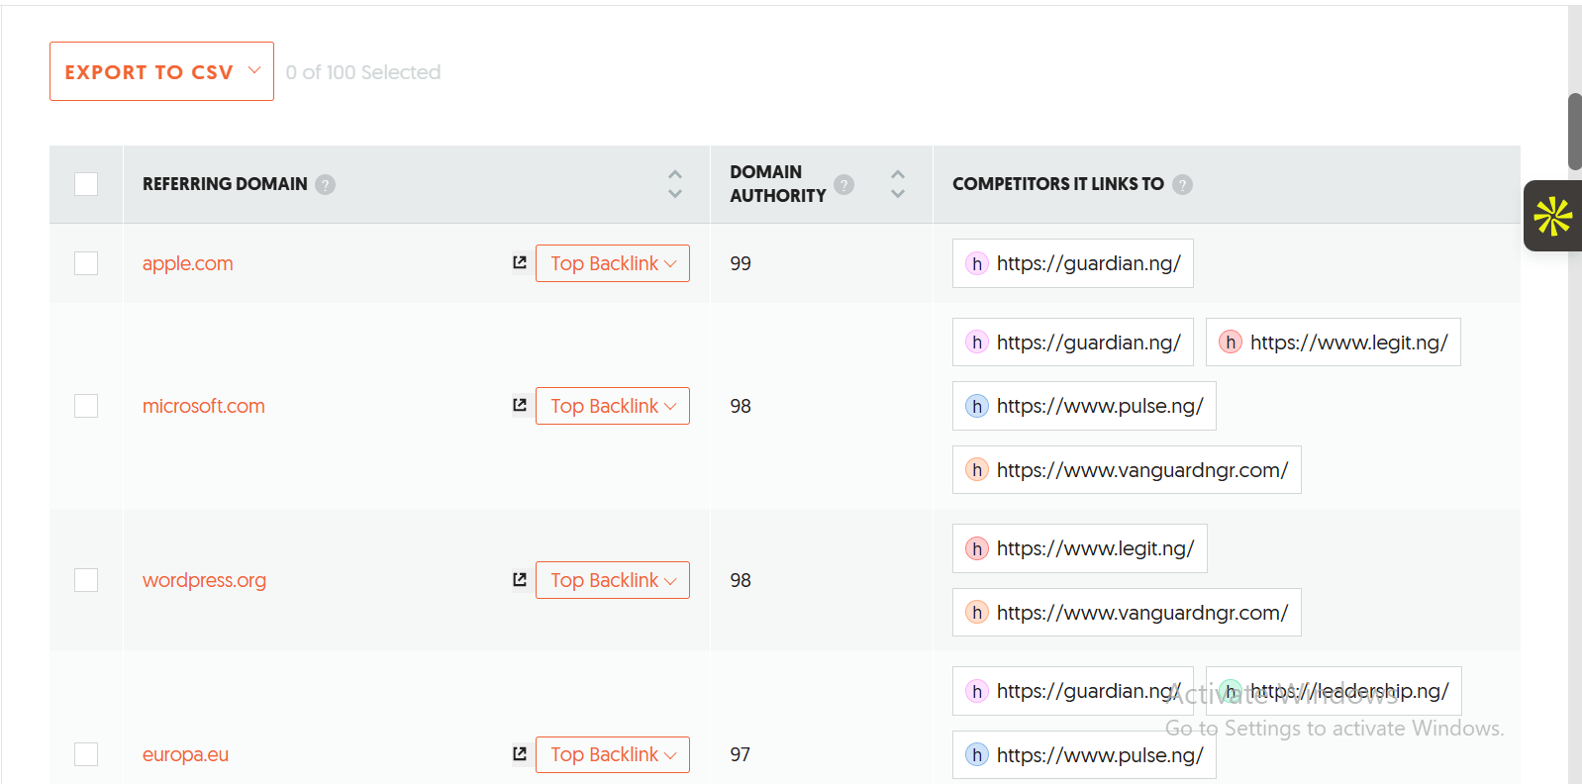1582x784 pixels.
Task: Expand Export to CSV dropdown
Action: (x=161, y=71)
